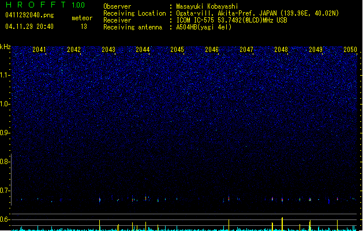363x231 pixels.
Task: Click the meteor count value 13
Action: [84, 27]
